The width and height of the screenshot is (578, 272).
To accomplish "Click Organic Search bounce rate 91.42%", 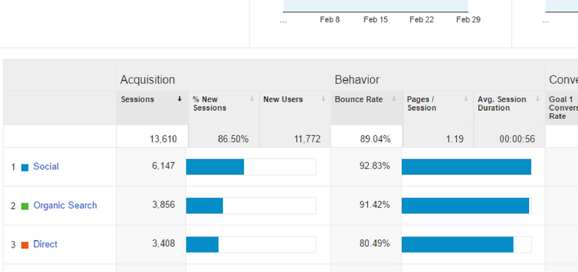I will tap(375, 205).
